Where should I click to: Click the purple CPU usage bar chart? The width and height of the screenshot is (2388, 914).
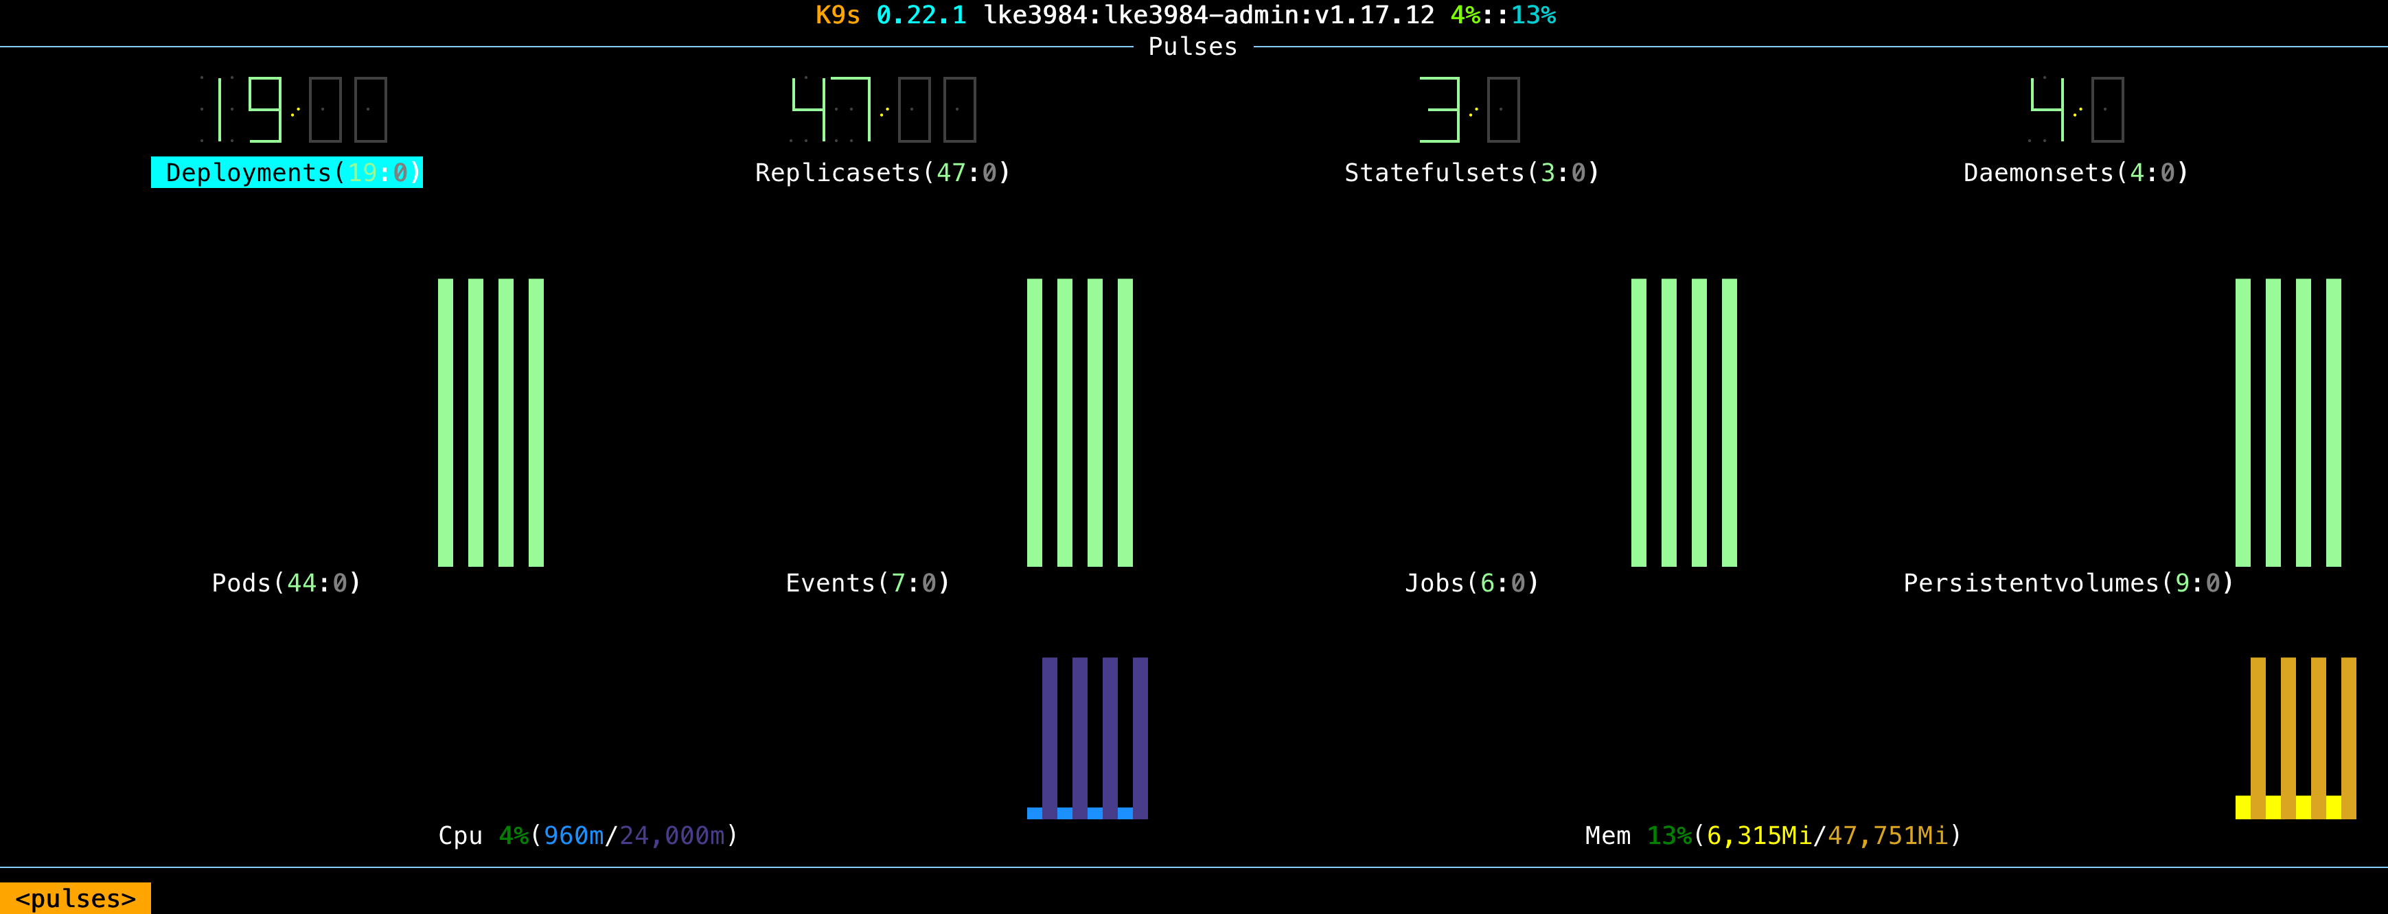[x=1088, y=738]
